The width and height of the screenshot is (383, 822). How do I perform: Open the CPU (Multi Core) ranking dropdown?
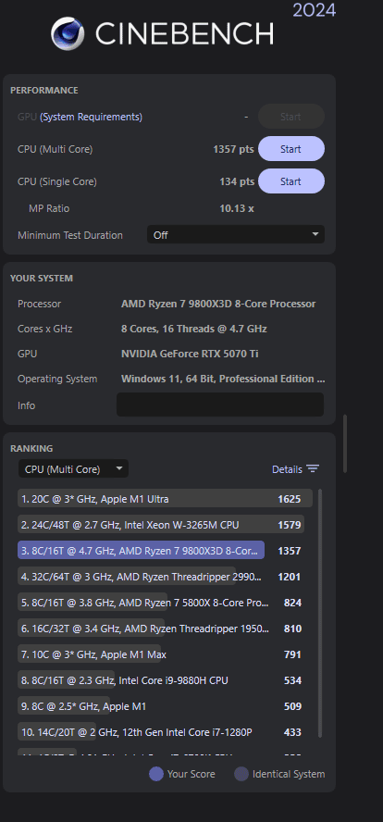click(73, 468)
